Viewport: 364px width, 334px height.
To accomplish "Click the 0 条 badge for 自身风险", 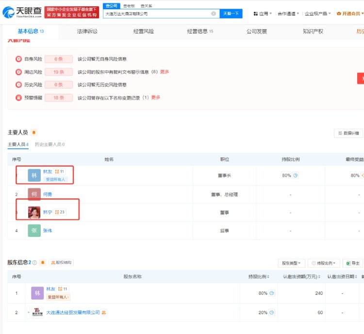I will [59, 59].
